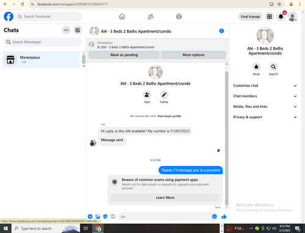
Task: Expand Chat members section
Action: 265,96
